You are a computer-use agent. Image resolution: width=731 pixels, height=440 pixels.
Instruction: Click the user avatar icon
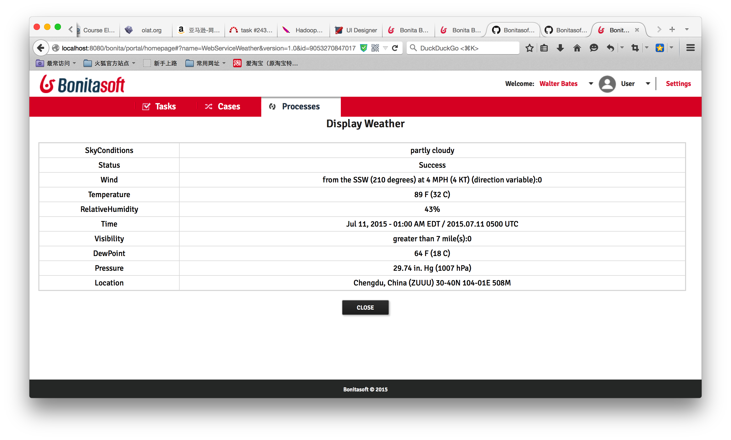tap(607, 84)
